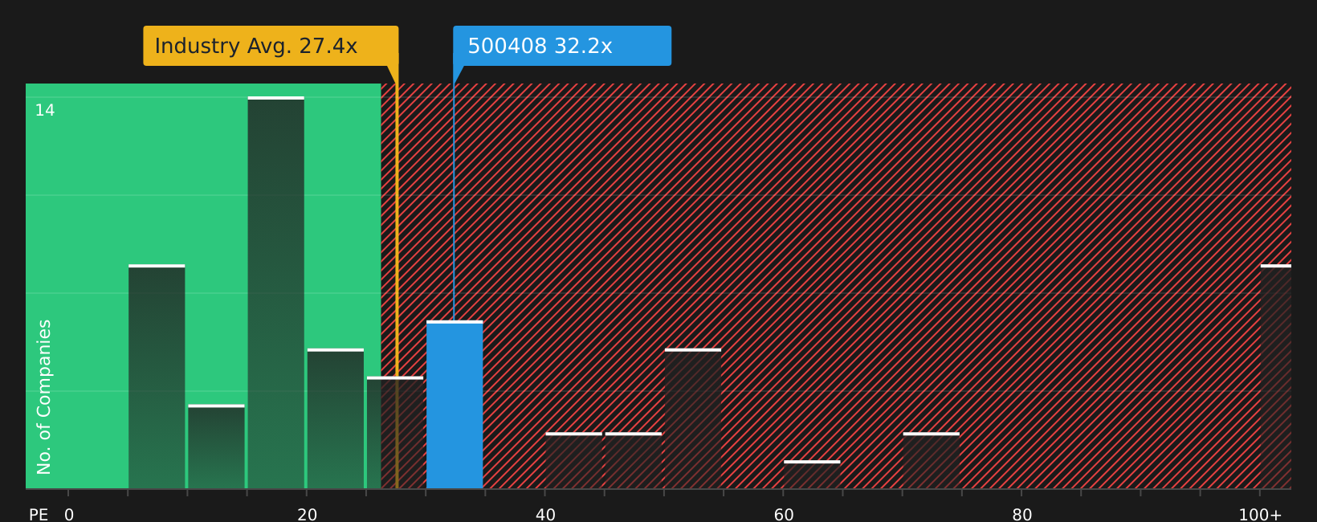Image resolution: width=1317 pixels, height=522 pixels.
Task: Select the bar at PE 40-45
Action: tap(574, 461)
